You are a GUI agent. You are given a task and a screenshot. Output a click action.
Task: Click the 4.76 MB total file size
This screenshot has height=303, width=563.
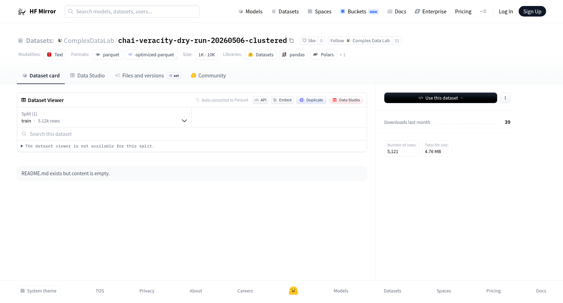pos(433,152)
